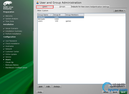This screenshot has height=94, width=129.
Task: Click the Welcome step in sidebar
Action: [9, 16]
